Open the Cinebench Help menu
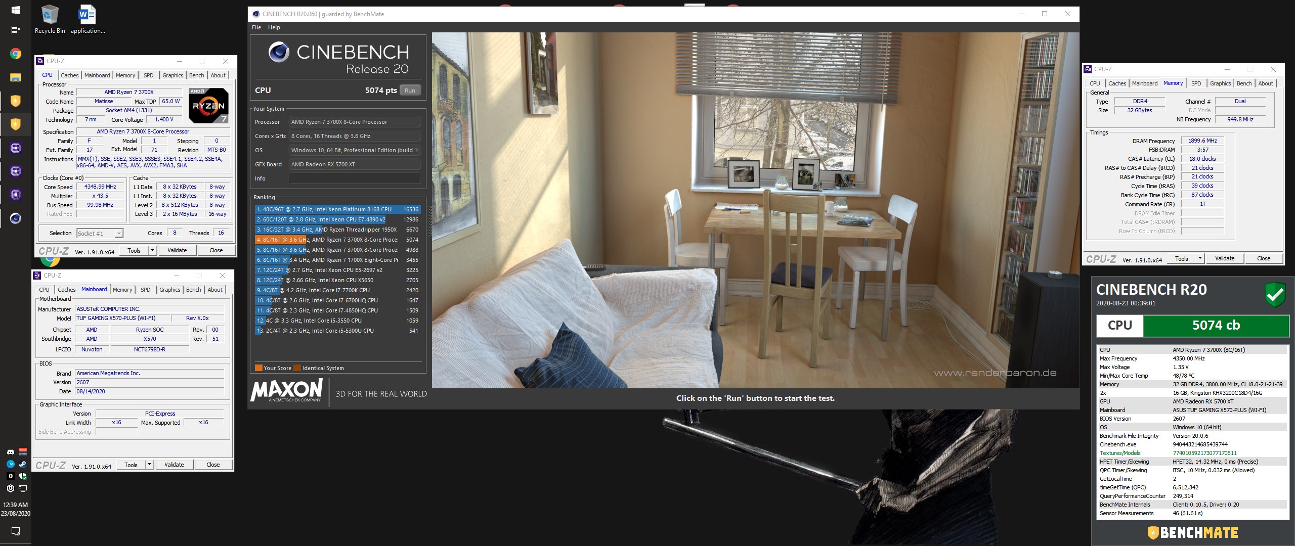The width and height of the screenshot is (1295, 546). [x=274, y=27]
